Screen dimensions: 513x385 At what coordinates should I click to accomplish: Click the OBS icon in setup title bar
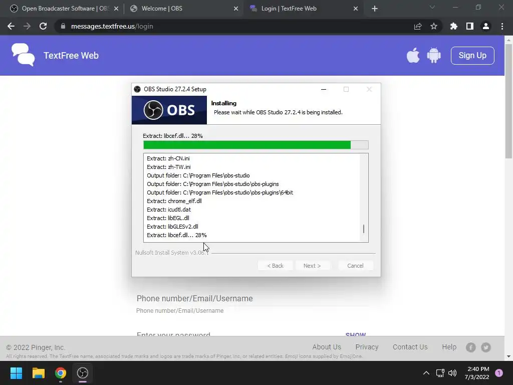coord(137,89)
